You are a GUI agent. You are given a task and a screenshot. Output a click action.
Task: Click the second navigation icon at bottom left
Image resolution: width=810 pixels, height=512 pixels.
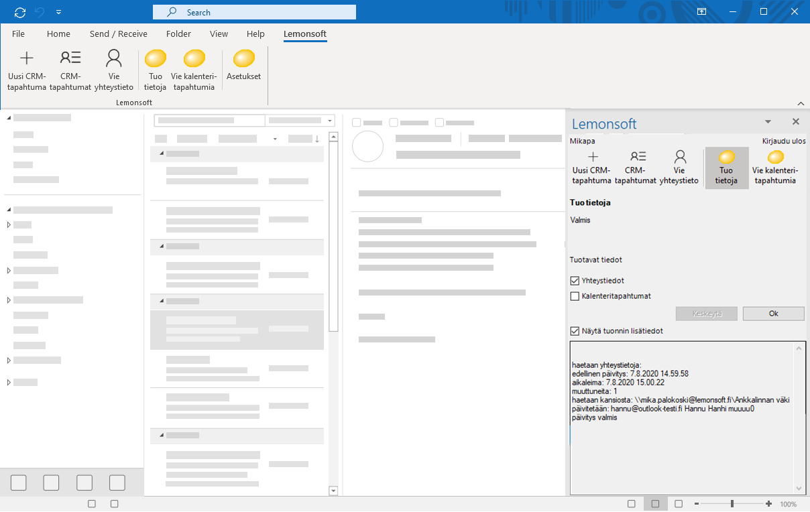tap(51, 483)
